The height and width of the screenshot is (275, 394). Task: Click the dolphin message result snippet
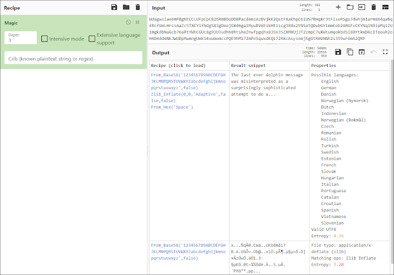tap(267, 85)
